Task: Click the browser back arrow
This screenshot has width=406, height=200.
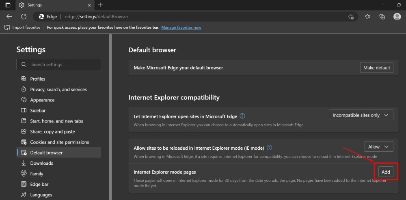Action: [x=9, y=17]
